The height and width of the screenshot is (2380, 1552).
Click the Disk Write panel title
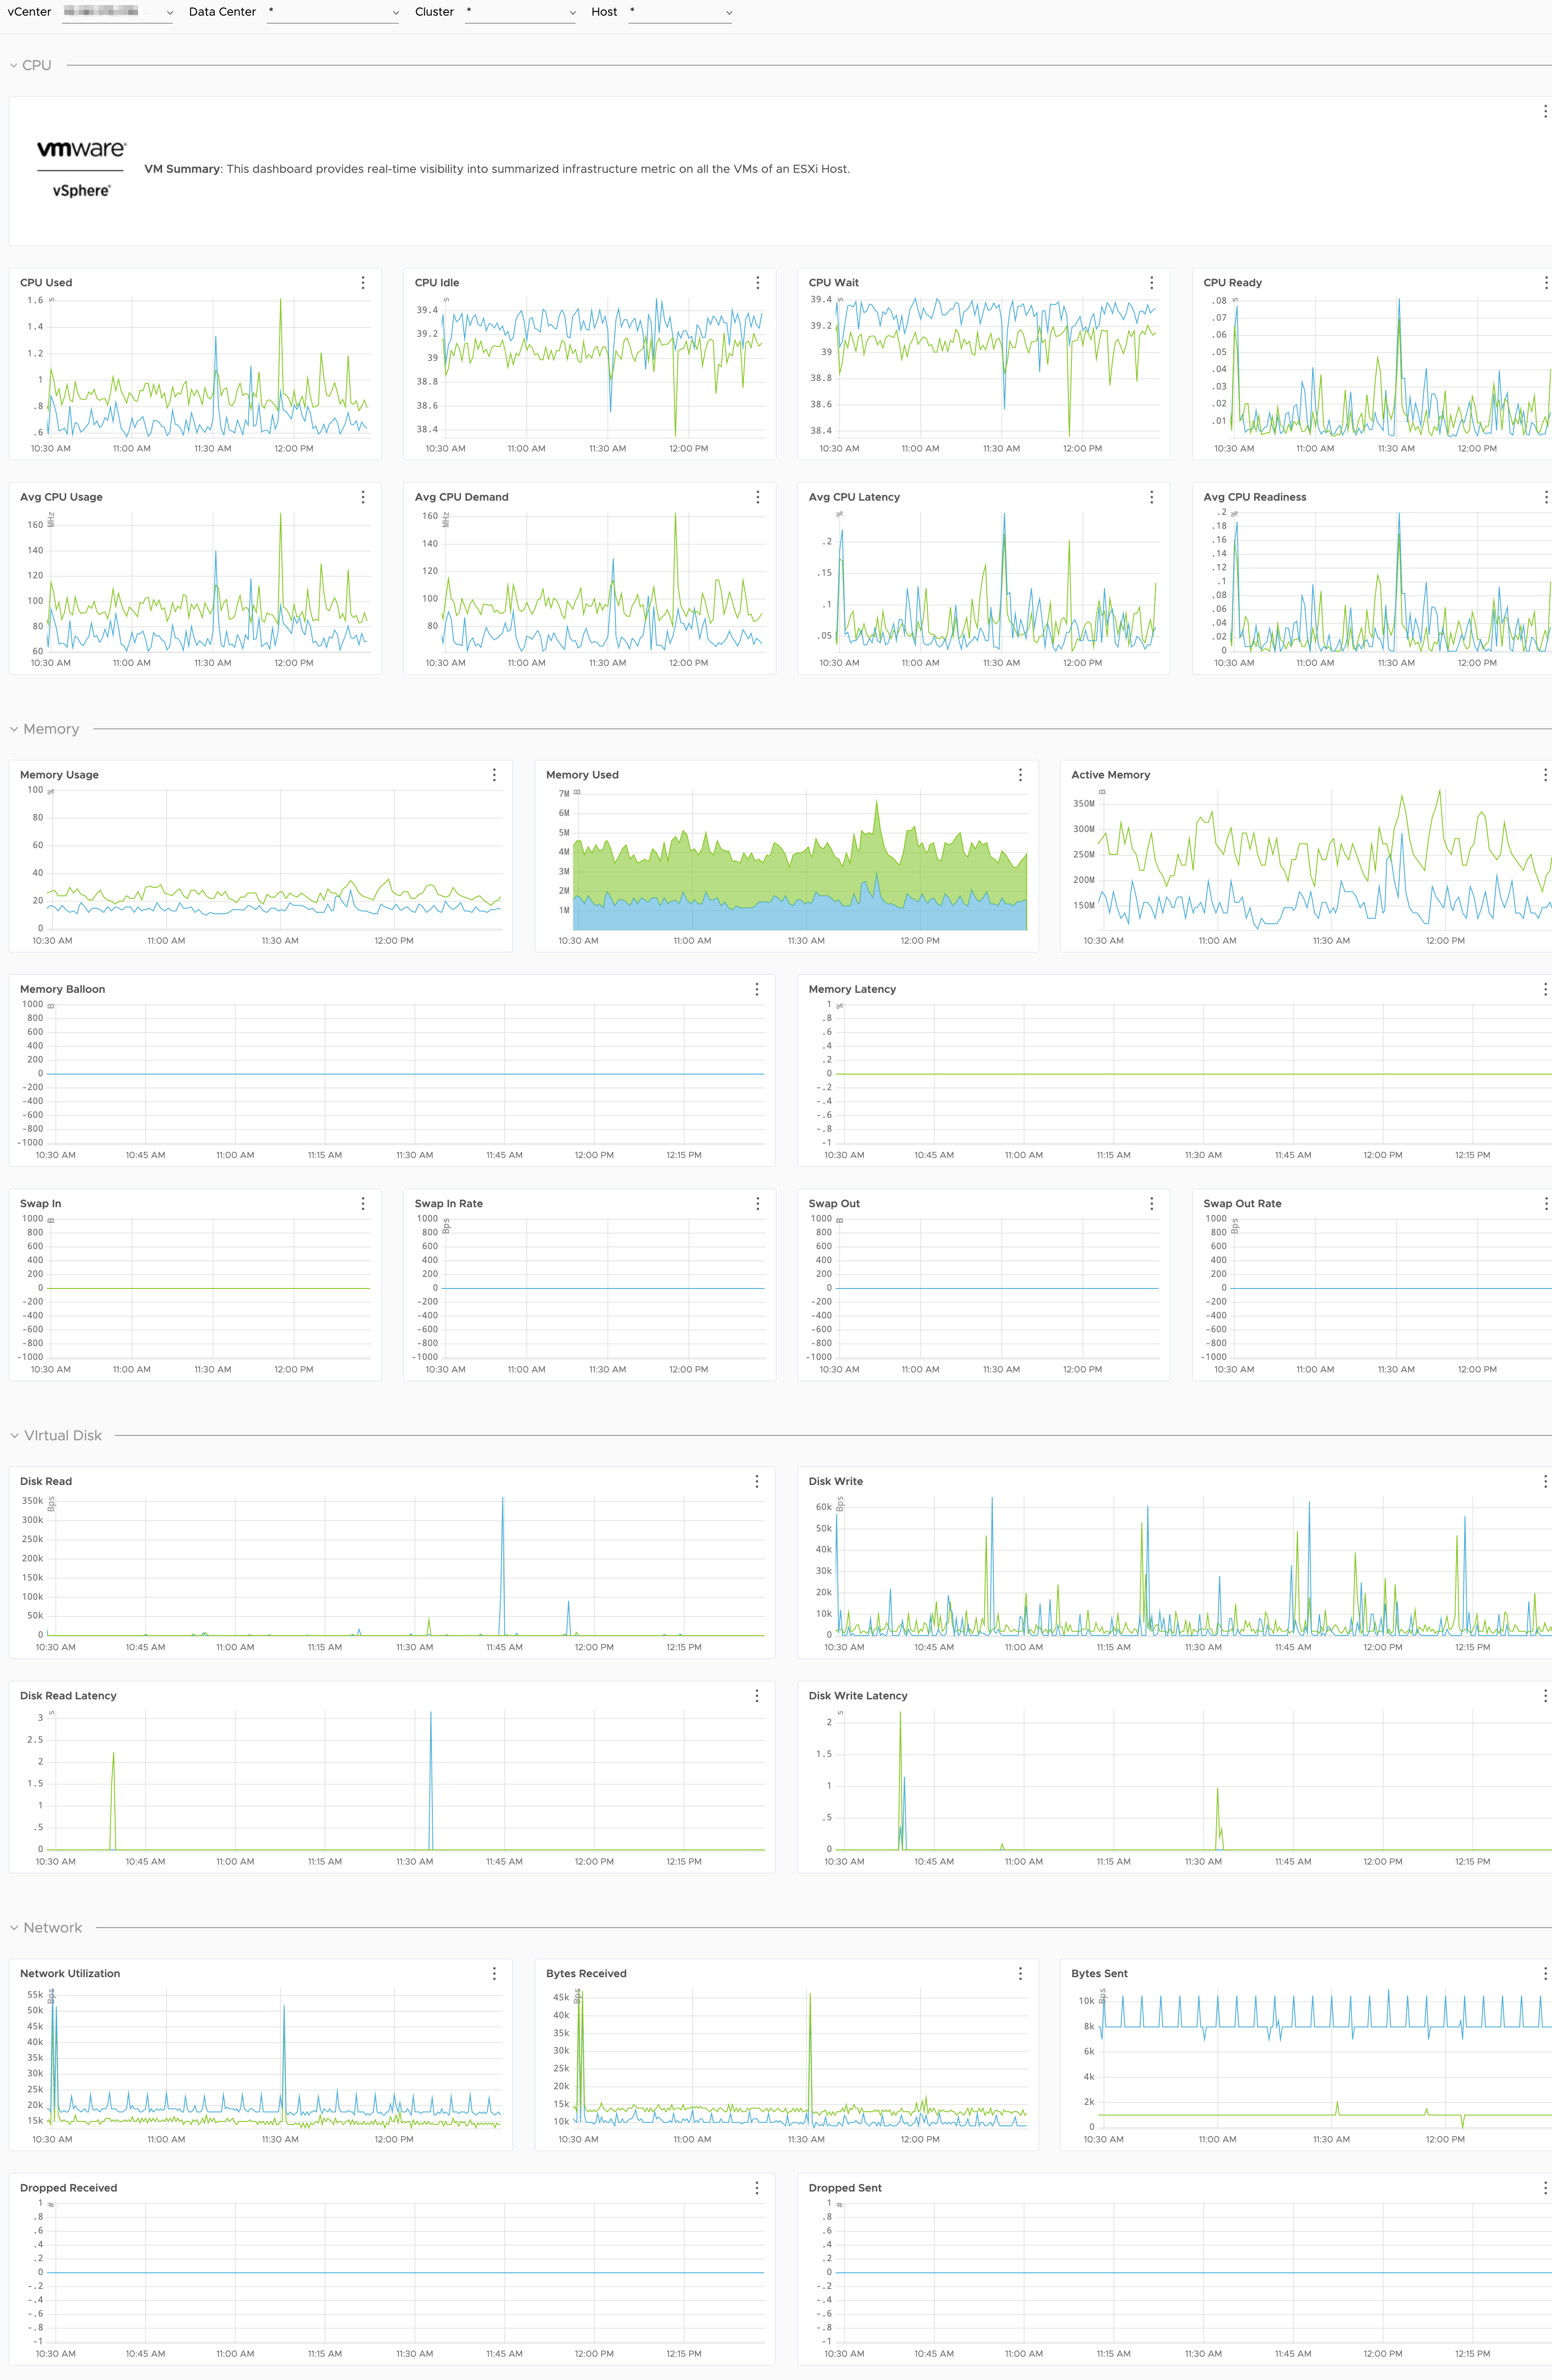835,1481
